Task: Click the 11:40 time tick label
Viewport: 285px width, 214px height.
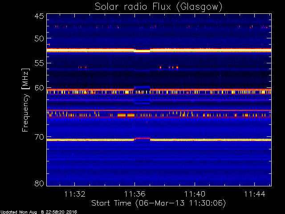Action: tap(195, 194)
